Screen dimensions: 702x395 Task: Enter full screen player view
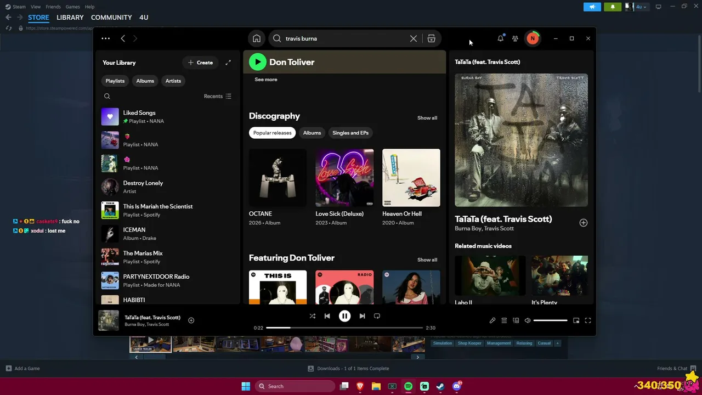click(588, 320)
